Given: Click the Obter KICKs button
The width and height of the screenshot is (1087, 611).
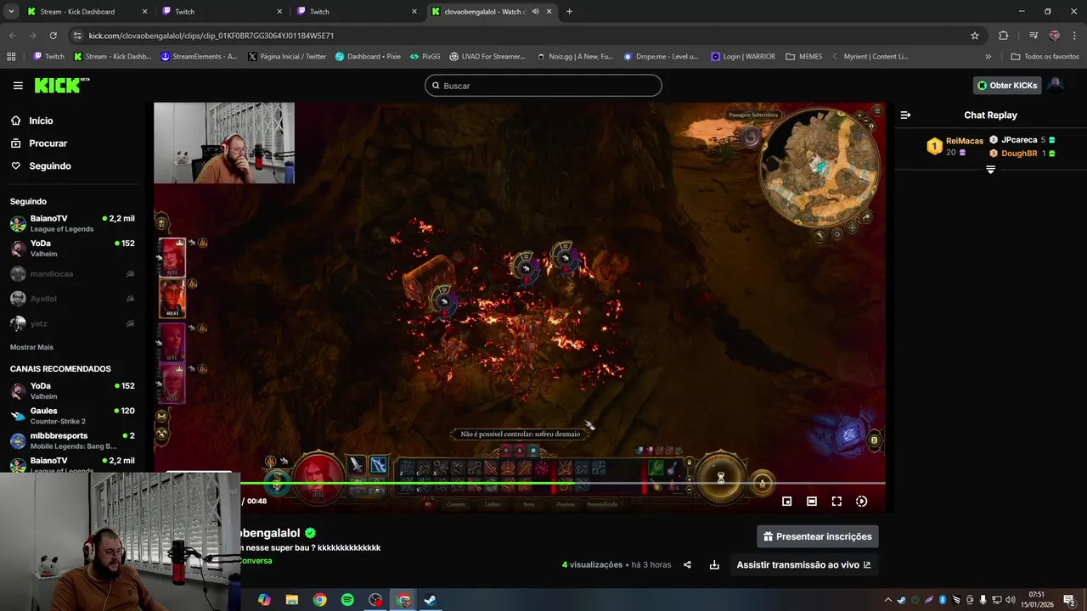Looking at the screenshot, I should [x=1007, y=85].
